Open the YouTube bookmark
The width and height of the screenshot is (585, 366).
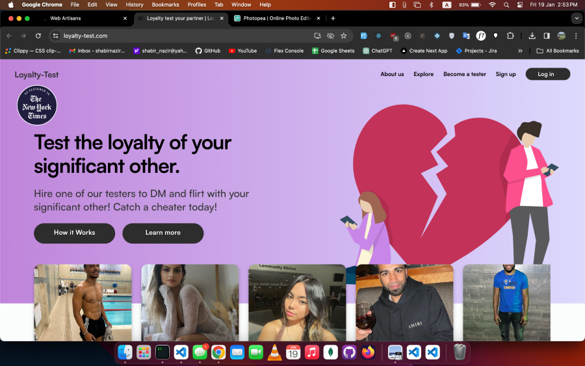point(242,51)
